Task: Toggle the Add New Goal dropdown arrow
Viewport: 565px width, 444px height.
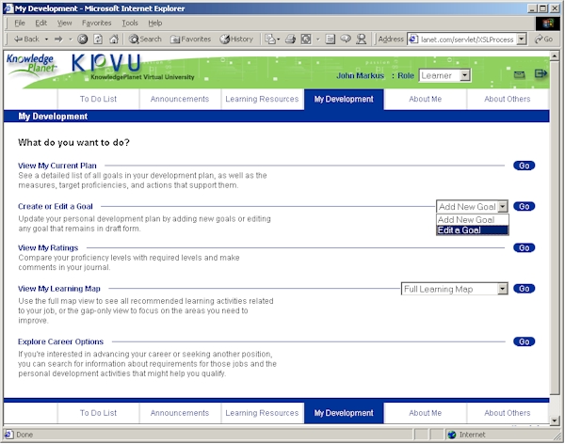Action: coord(502,207)
